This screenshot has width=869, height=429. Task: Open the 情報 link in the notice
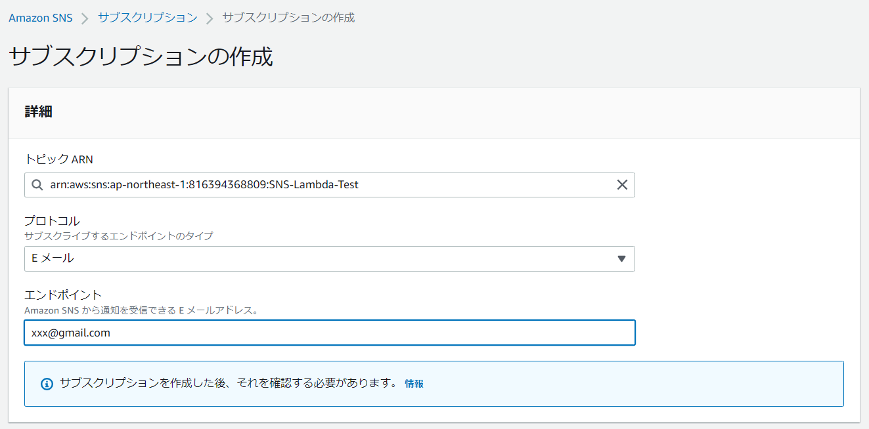click(414, 384)
